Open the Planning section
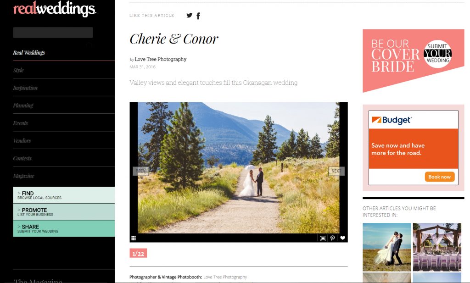 [23, 105]
